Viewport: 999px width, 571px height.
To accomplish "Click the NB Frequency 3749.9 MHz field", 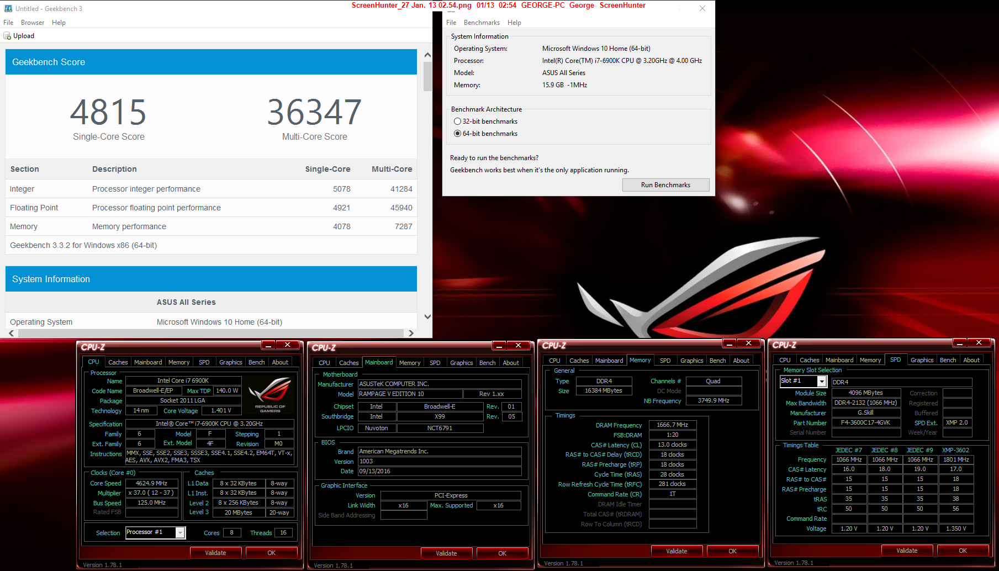I will click(713, 400).
